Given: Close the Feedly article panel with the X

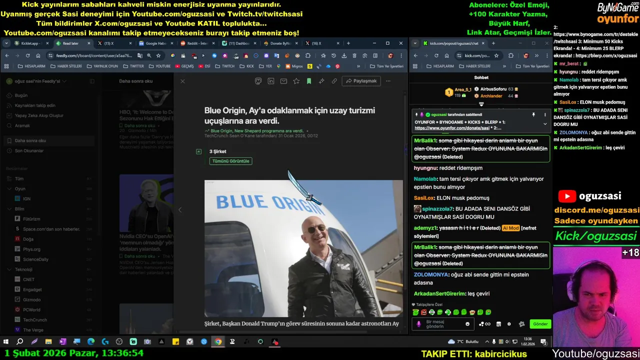Looking at the screenshot, I should point(182,81).
